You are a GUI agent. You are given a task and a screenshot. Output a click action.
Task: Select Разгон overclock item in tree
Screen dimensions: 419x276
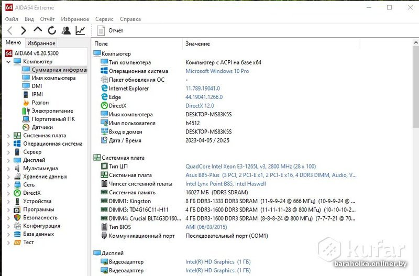coord(40,103)
